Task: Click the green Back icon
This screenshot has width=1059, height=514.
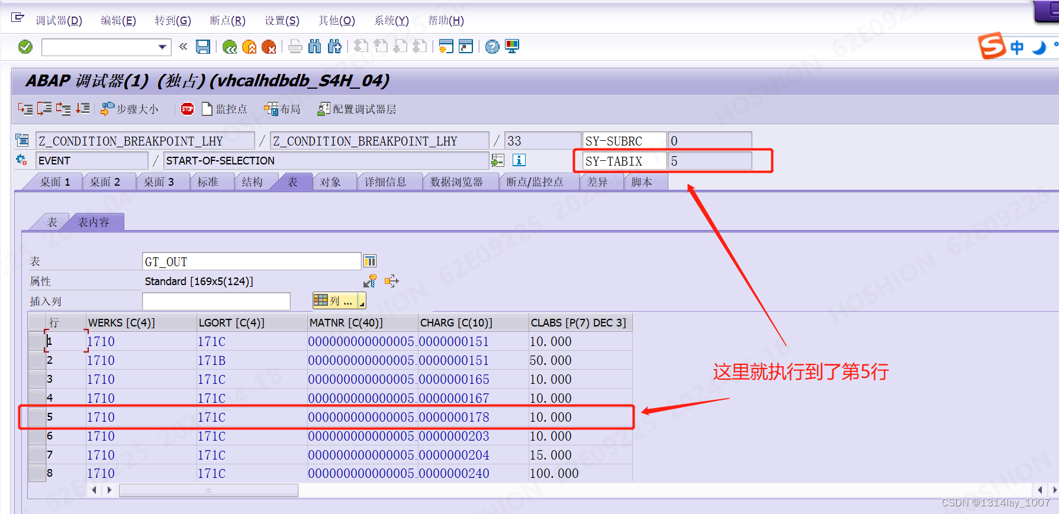Action: tap(230, 47)
